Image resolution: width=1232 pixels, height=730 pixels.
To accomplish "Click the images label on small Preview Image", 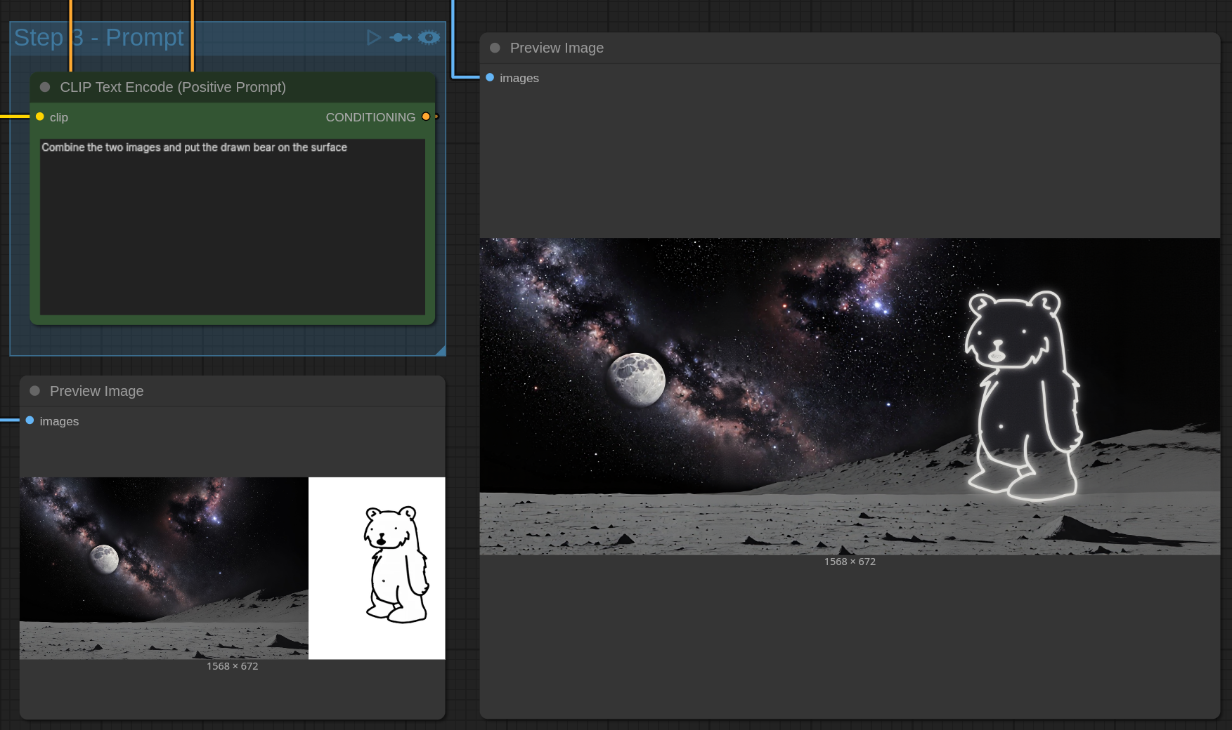I will [x=59, y=421].
